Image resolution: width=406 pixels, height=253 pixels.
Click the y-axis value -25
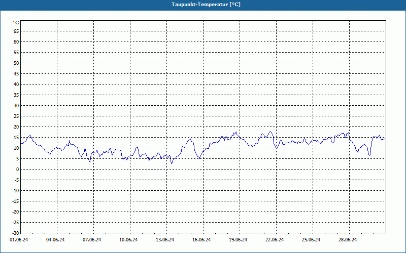[16, 223]
